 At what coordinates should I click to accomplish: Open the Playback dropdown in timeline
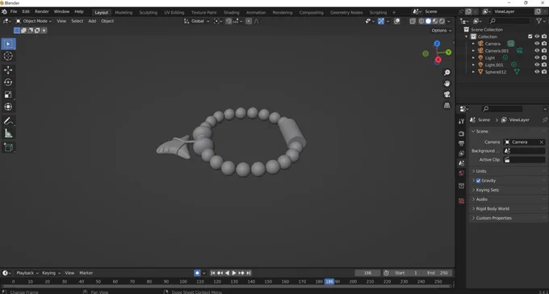point(27,273)
